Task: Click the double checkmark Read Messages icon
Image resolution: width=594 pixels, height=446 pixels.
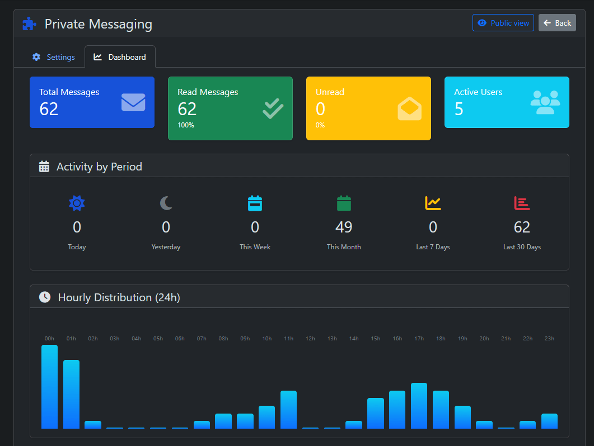Action: pyautogui.click(x=273, y=108)
